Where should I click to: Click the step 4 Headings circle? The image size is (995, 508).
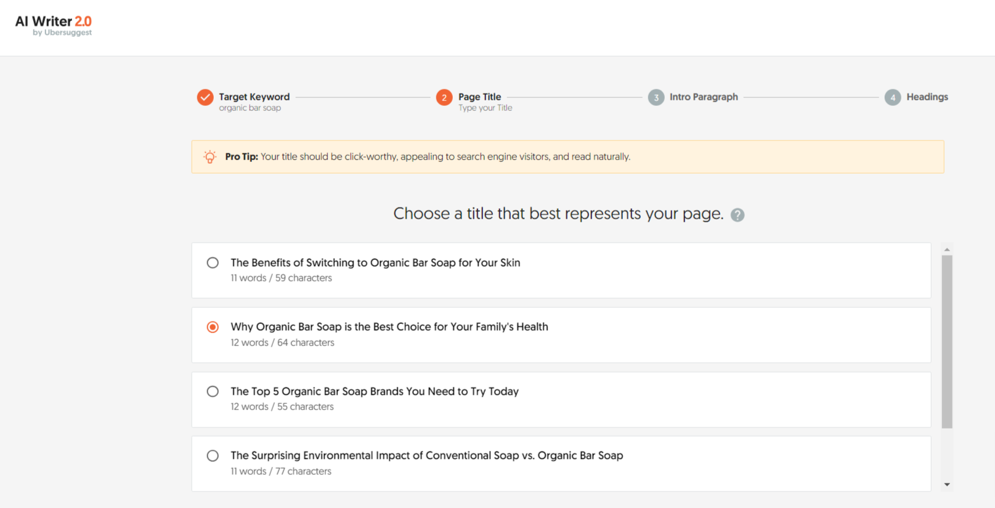[893, 97]
